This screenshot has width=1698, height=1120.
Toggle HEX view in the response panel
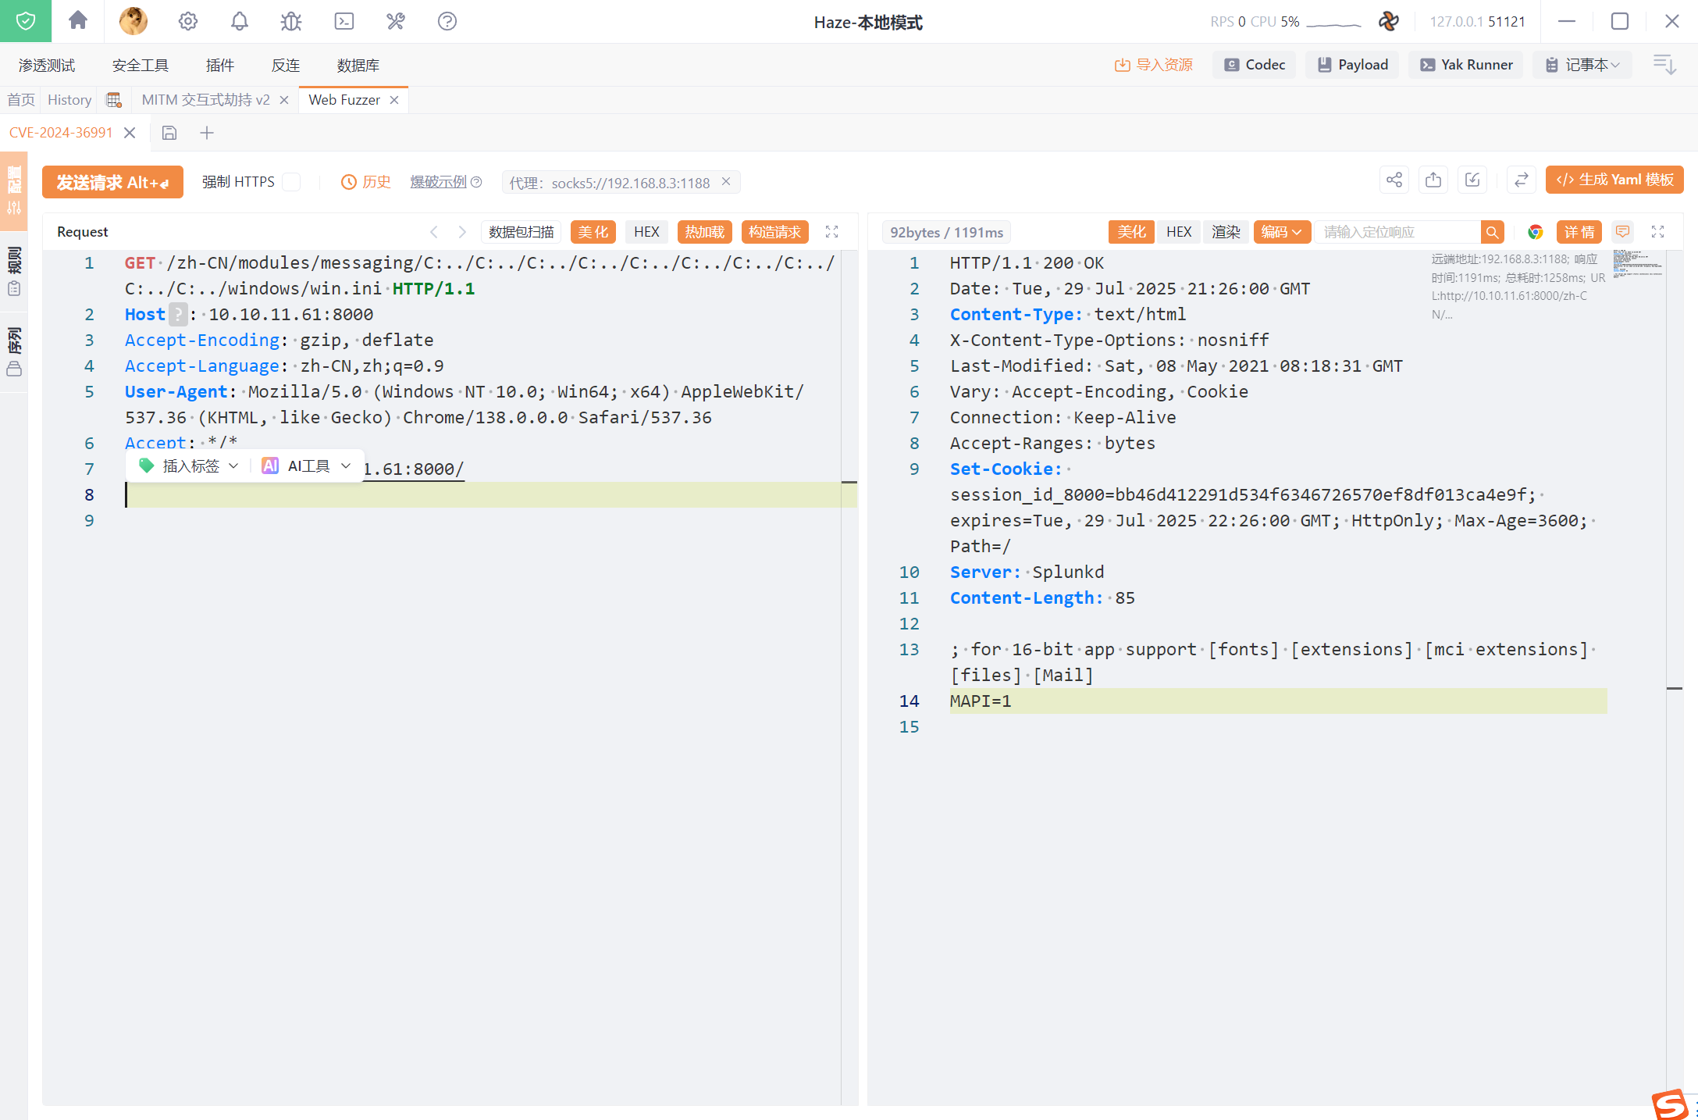pos(1179,232)
